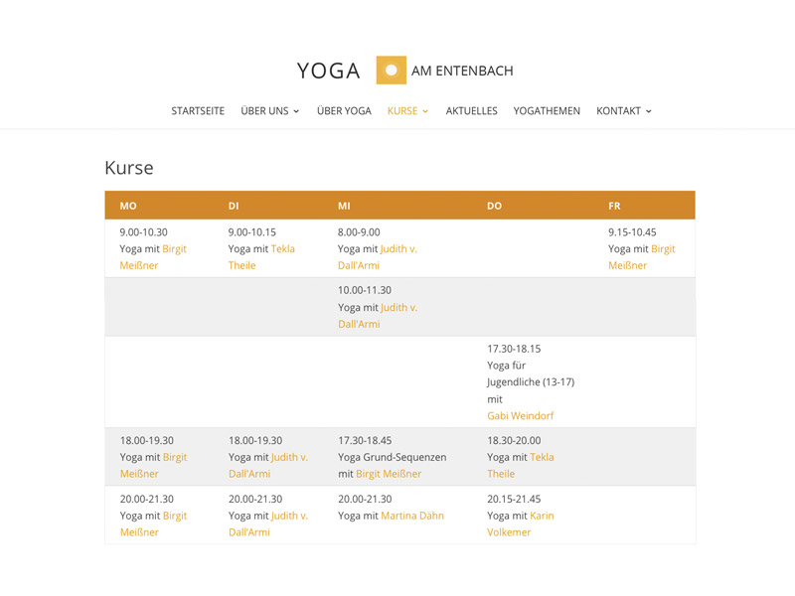Screen dimensions: 795x596
Task: Click Judith v. Dall'Armi in Wednesday 8.00 slot
Action: (378, 257)
